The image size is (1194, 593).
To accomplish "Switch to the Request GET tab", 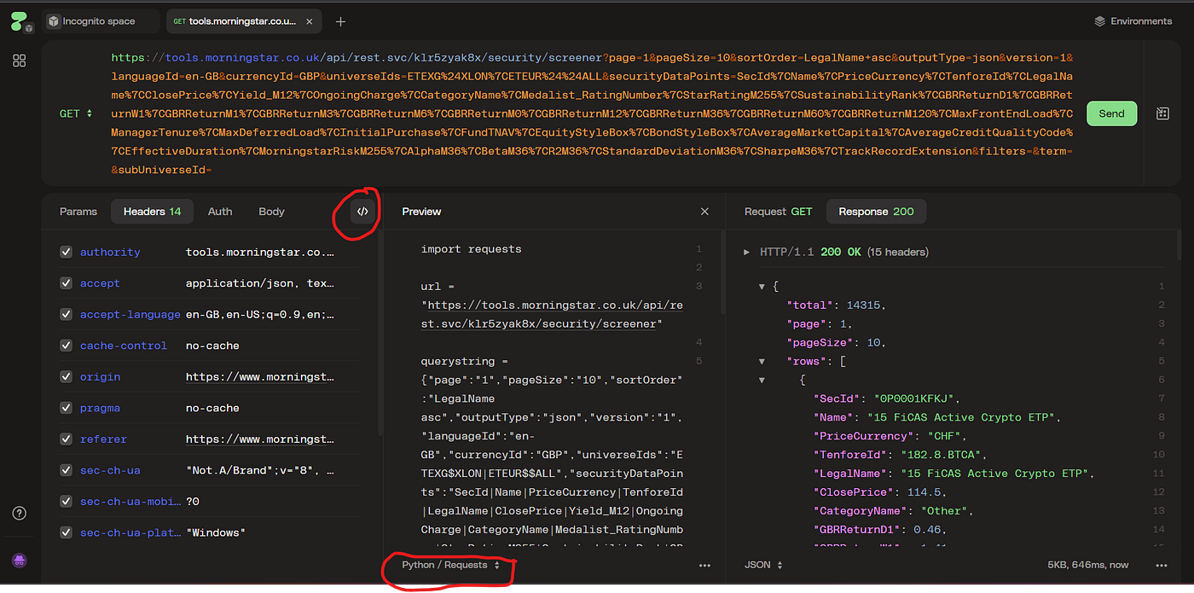I will click(778, 212).
